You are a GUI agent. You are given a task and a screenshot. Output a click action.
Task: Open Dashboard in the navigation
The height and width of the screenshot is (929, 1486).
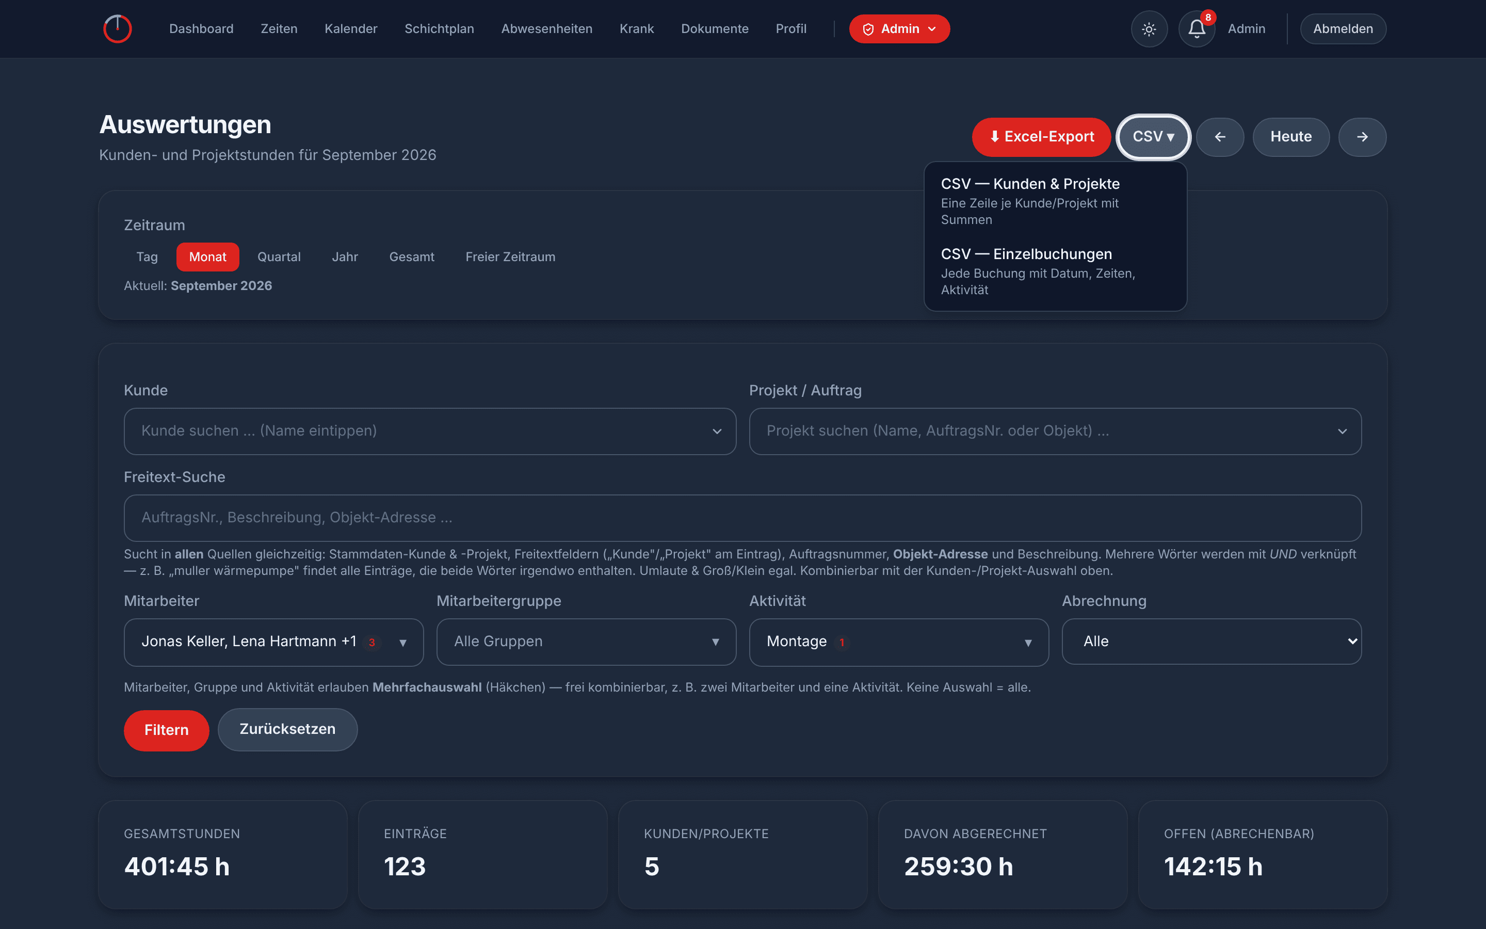201,29
